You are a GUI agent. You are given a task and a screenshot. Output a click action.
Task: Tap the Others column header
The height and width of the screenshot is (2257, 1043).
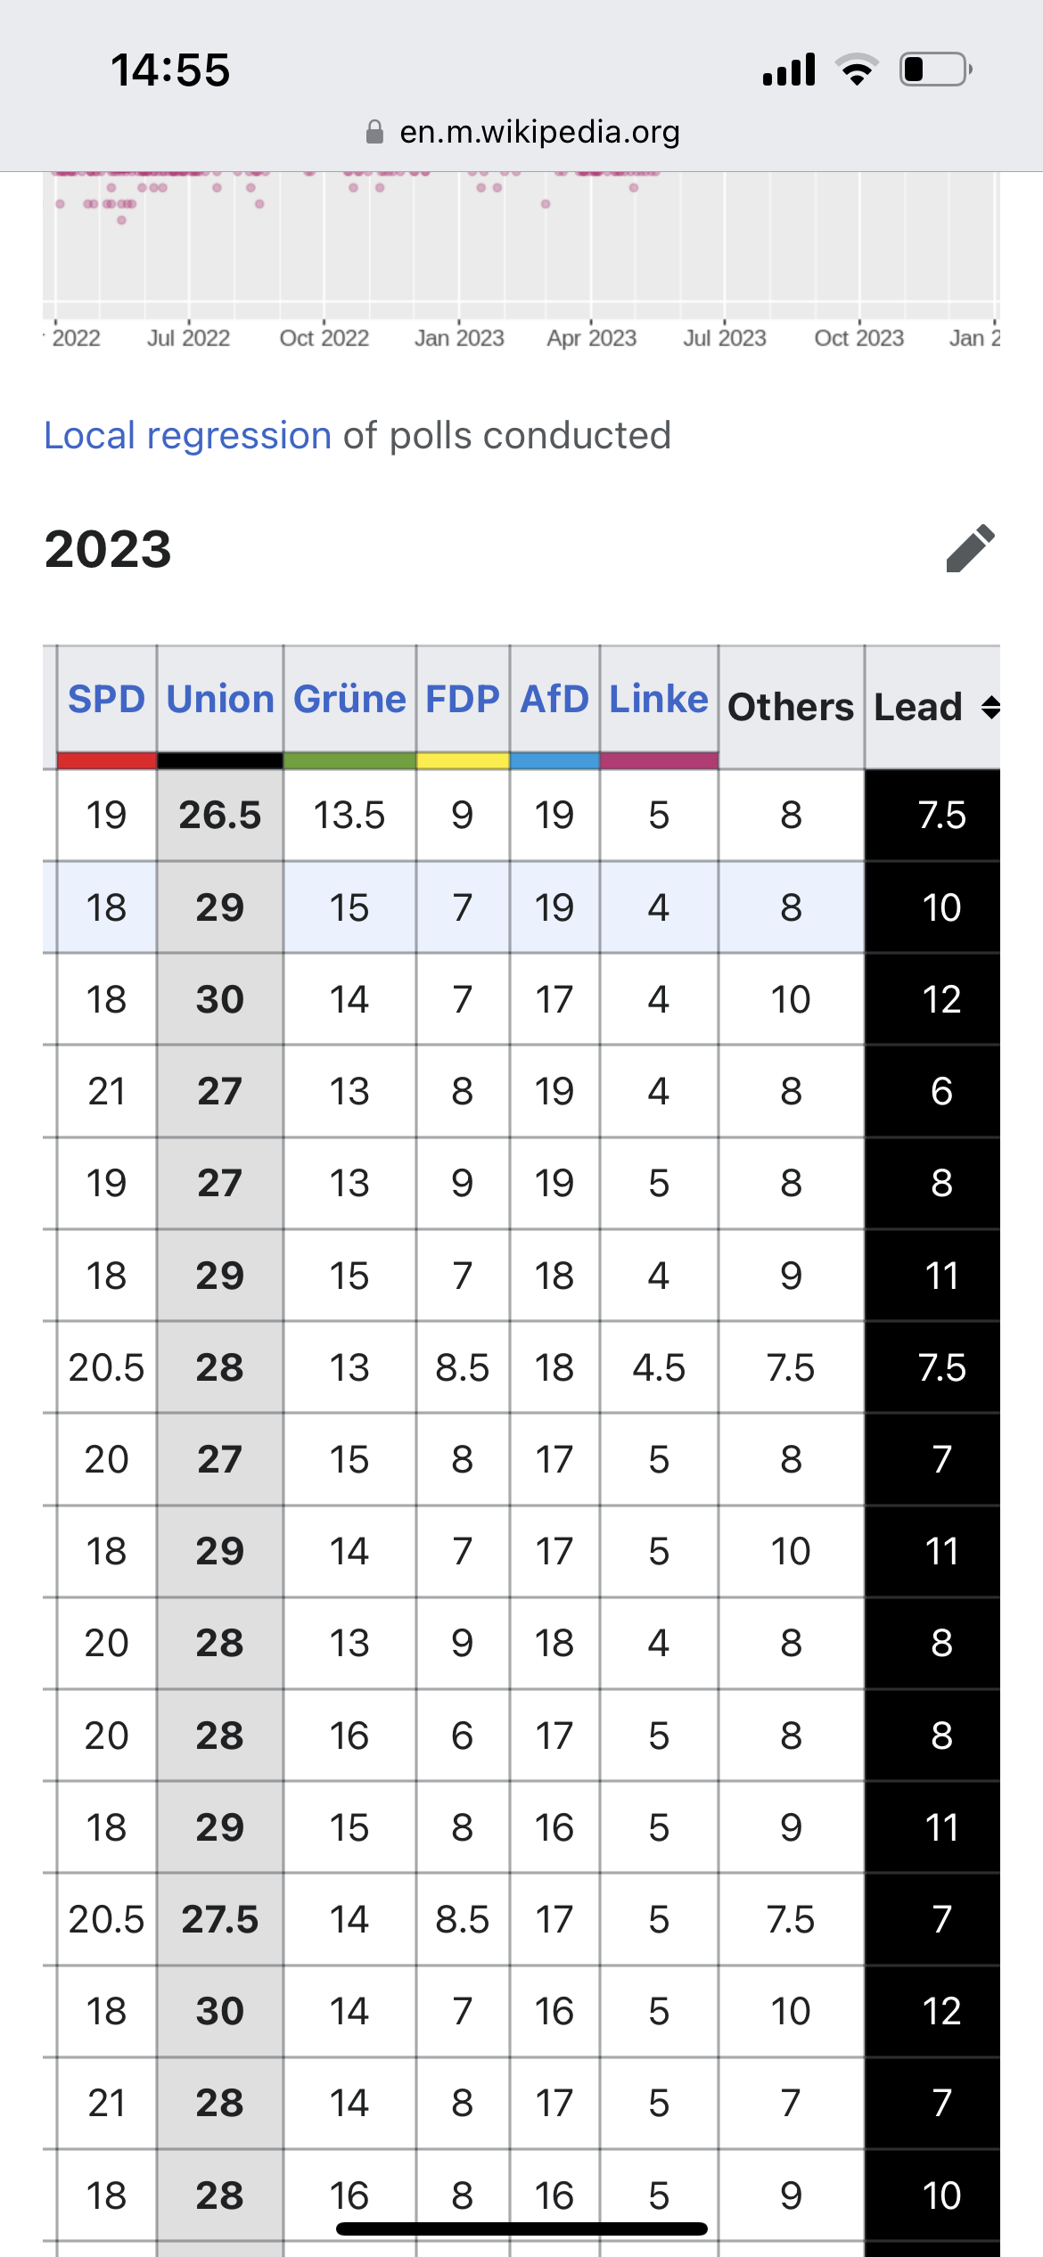click(791, 707)
